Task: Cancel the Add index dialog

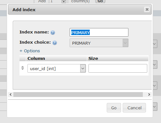Action: pos(134,108)
